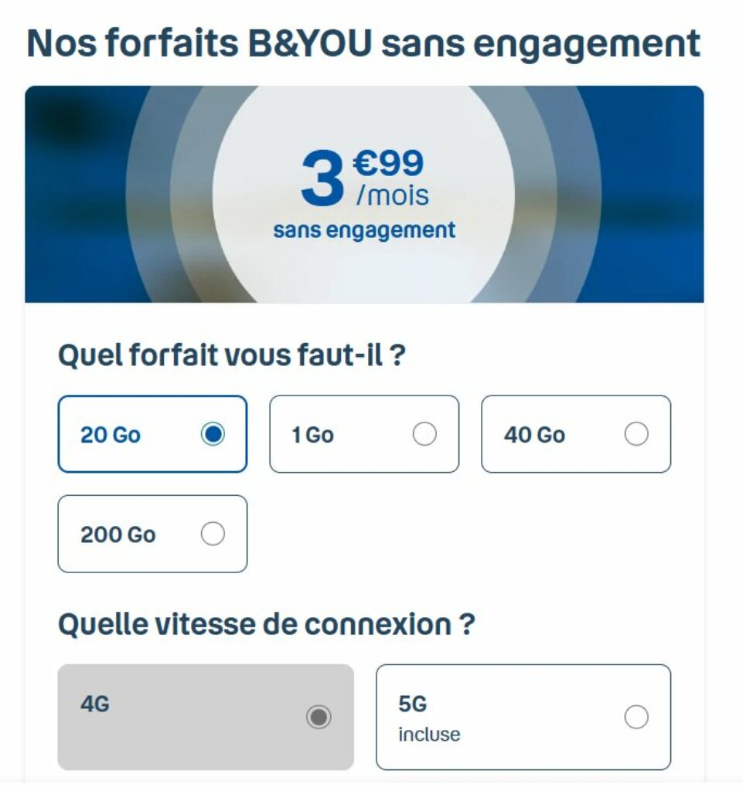Click the "/mois" text in the banner
This screenshot has width=743, height=791.
392,195
